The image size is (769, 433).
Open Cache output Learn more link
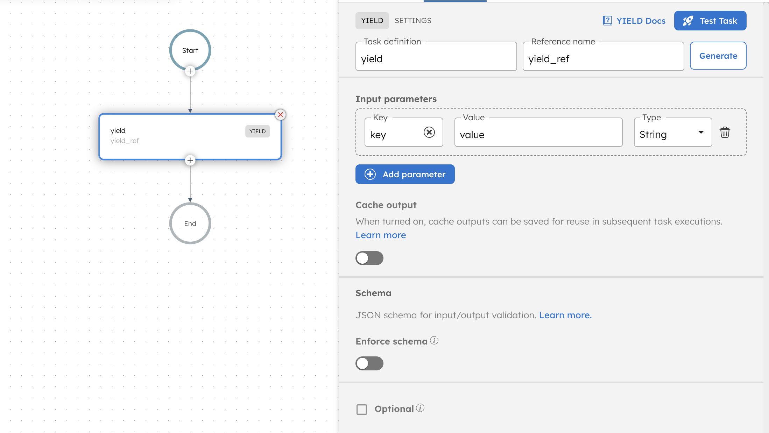tap(381, 235)
